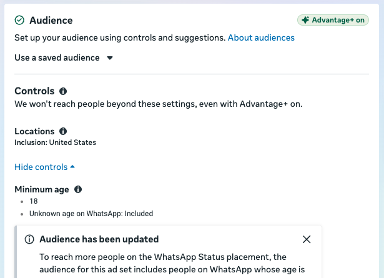Click the Minimum age info icon
384x278 pixels.
click(x=78, y=189)
